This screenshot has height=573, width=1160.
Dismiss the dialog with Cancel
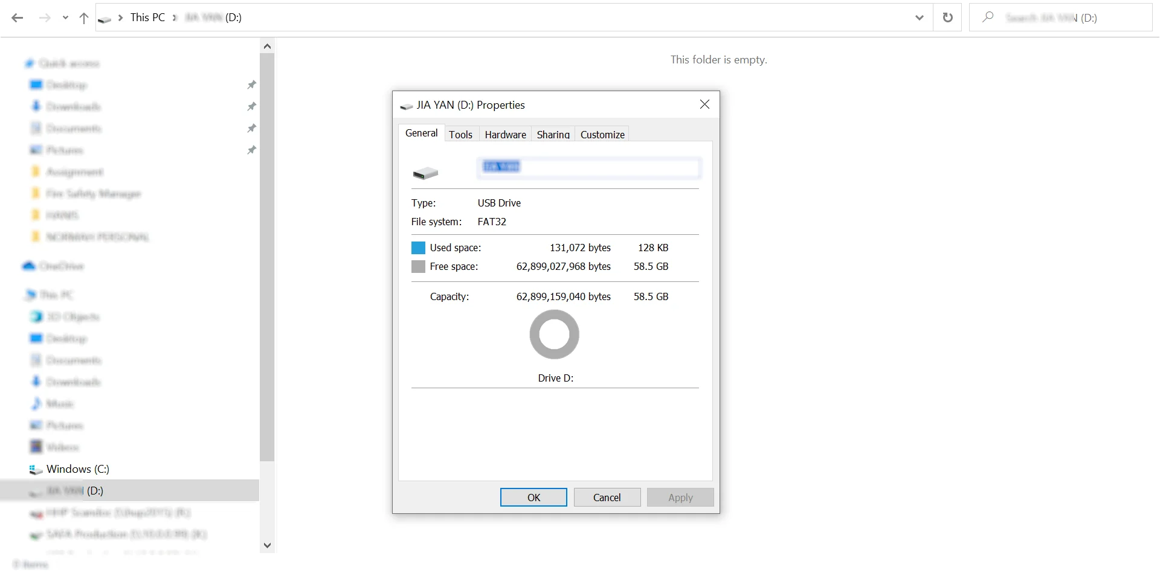607,498
